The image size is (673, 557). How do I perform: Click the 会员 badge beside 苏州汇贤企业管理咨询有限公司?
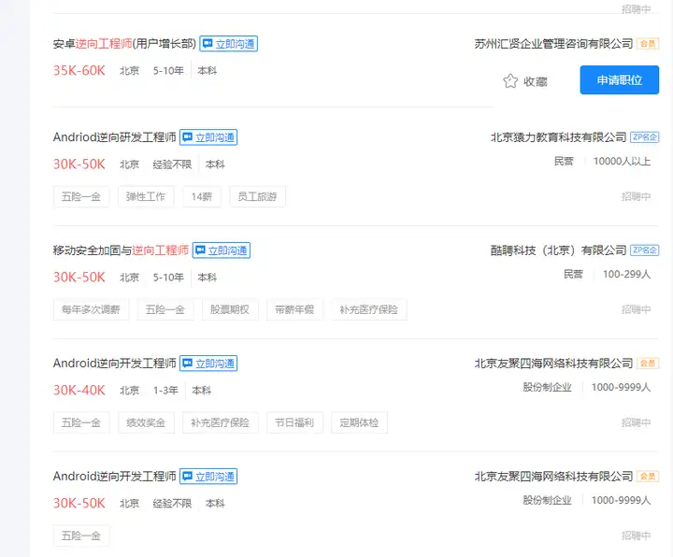pos(648,44)
